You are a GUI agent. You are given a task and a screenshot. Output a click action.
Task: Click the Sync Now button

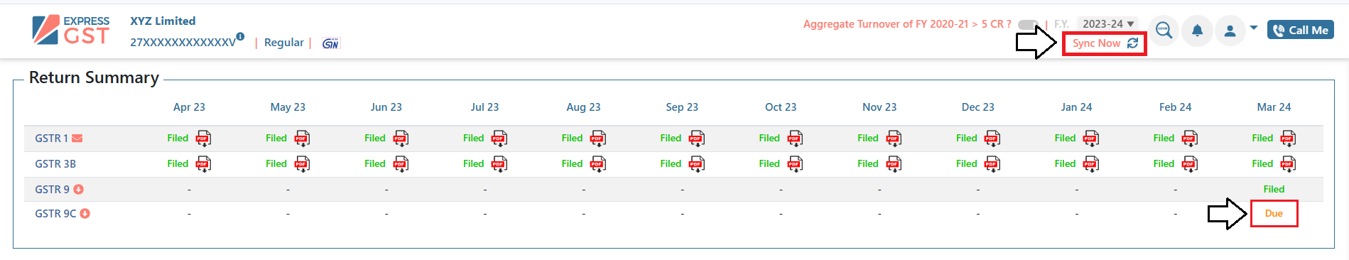[x=1105, y=43]
